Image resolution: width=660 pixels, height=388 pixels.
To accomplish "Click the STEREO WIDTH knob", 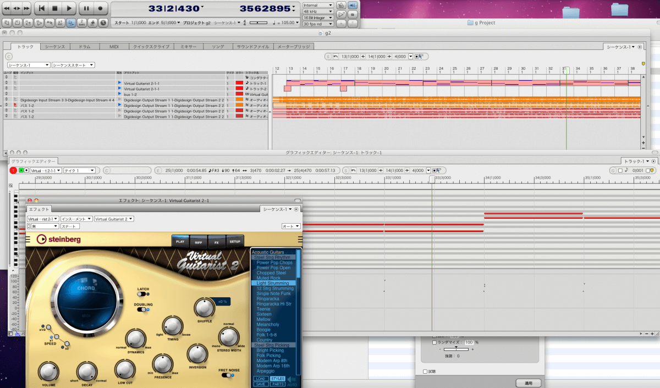I will [229, 336].
